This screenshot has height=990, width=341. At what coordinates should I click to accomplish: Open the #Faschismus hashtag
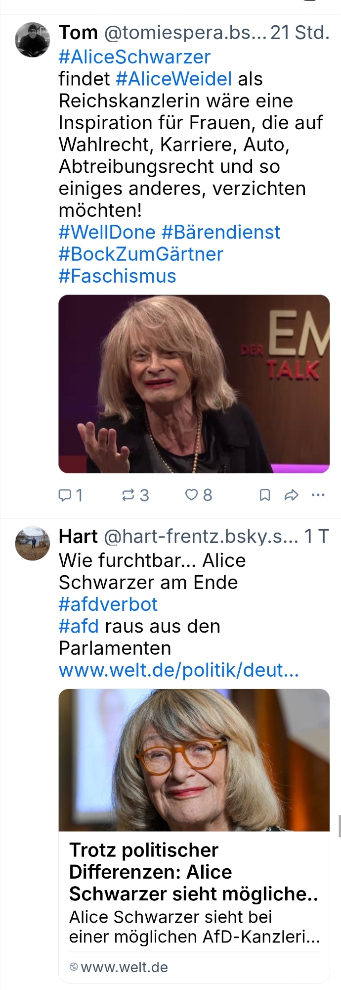point(117,276)
